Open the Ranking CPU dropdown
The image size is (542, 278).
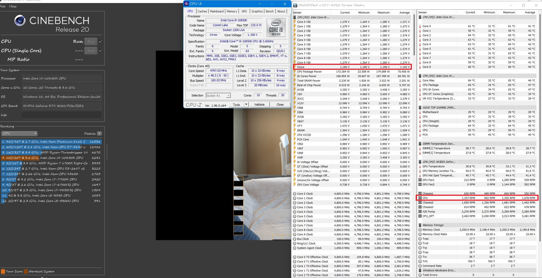[x=19, y=134]
